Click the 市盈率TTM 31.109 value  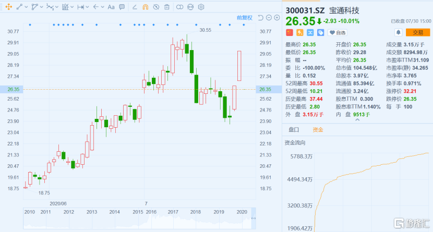coord(421,60)
